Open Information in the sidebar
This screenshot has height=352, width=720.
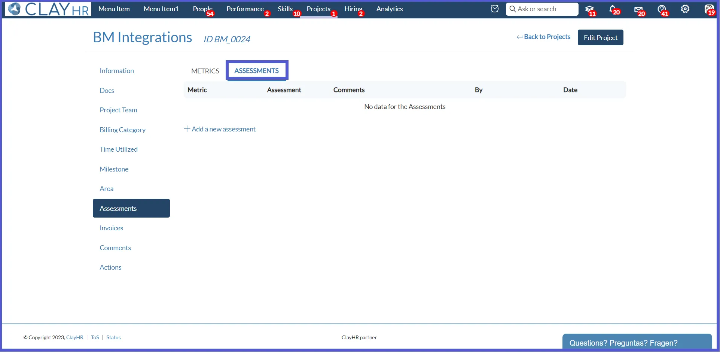117,71
